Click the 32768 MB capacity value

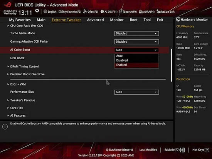[x=200, y=70]
